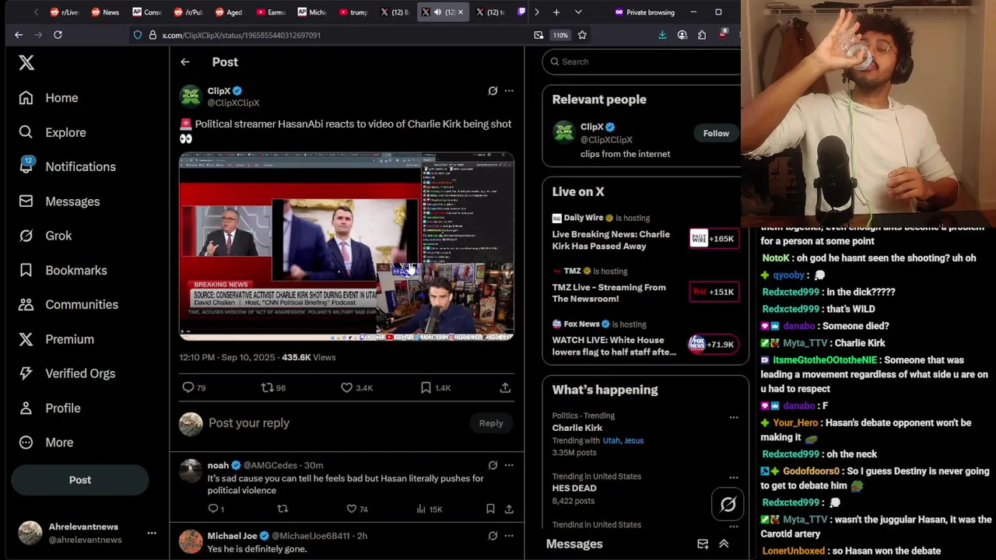Bookmark the ClipX post with 1.4K saves
The width and height of the screenshot is (996, 560).
(x=436, y=387)
